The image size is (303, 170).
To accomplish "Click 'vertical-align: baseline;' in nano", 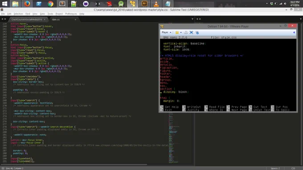I will pyautogui.click(x=184, y=43).
